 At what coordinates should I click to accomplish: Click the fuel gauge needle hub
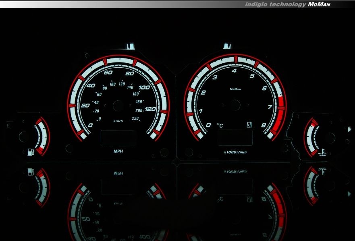tap(24, 137)
